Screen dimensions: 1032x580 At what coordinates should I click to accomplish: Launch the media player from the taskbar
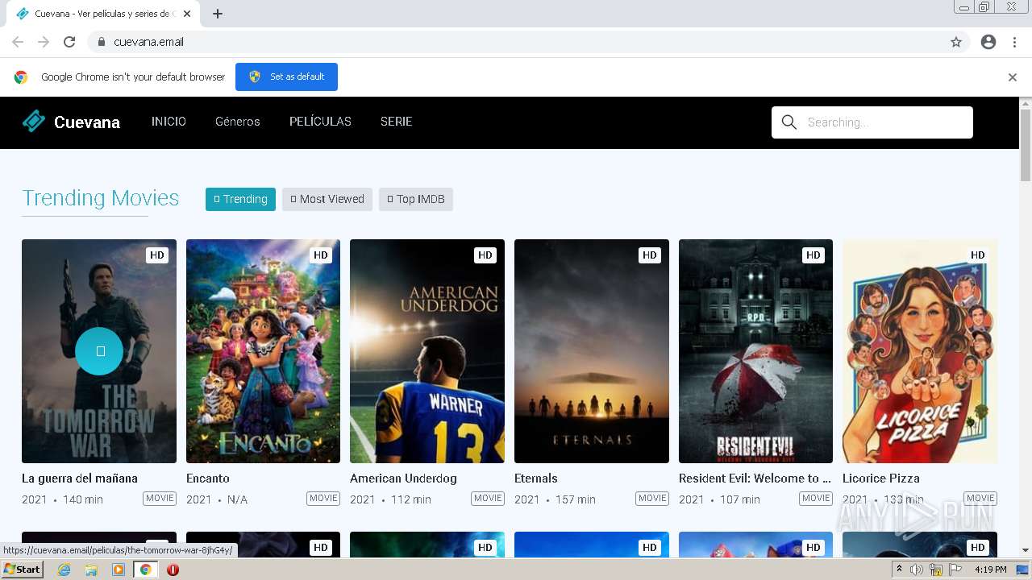pos(119,570)
